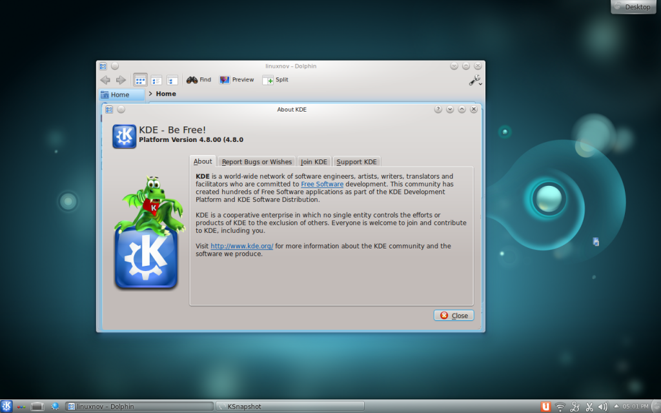Switch to KSnapshot taskbar entry
The width and height of the screenshot is (661, 413).
[x=290, y=407]
